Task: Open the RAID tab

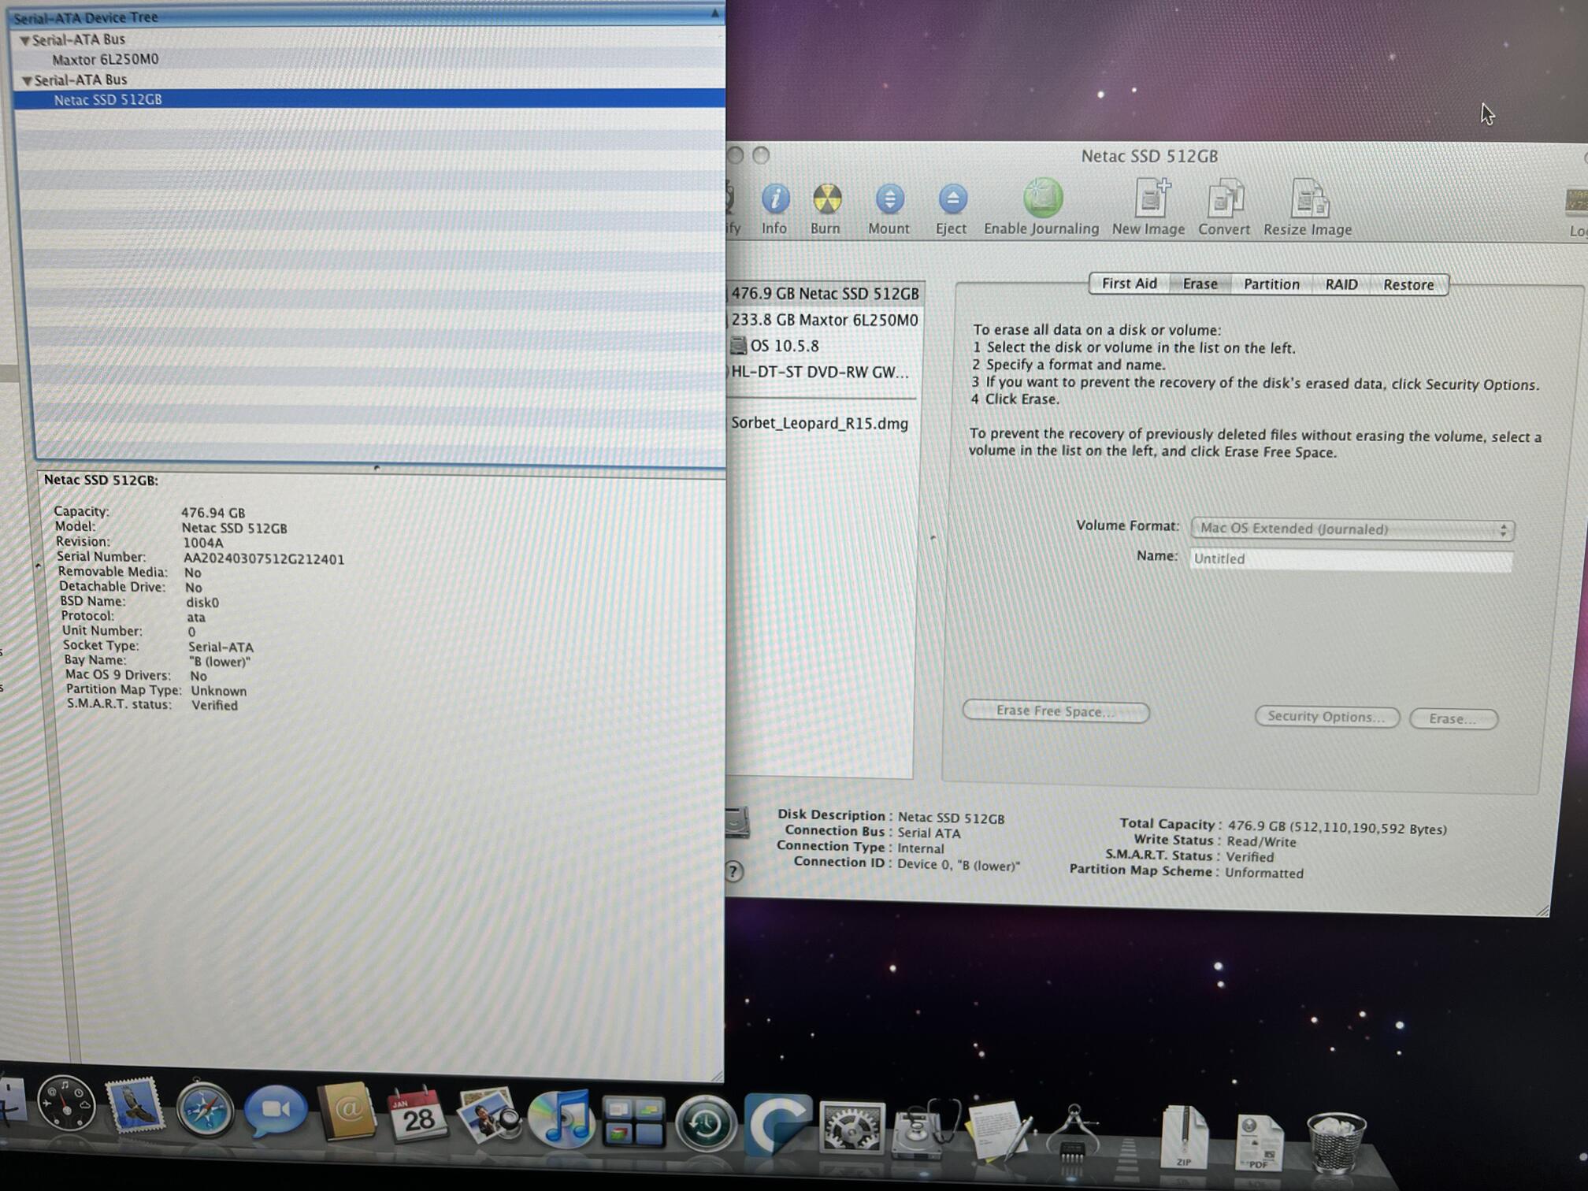Action: [x=1341, y=284]
